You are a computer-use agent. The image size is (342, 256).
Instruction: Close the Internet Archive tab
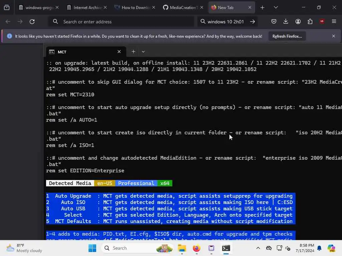coord(105,8)
